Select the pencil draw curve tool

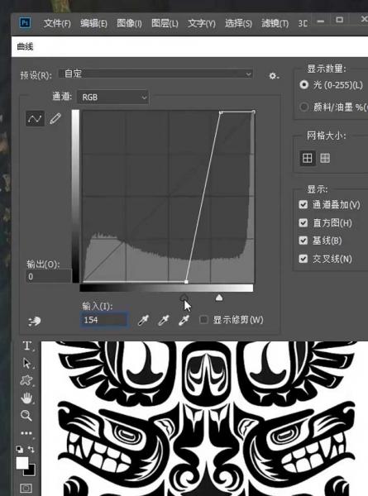point(55,119)
